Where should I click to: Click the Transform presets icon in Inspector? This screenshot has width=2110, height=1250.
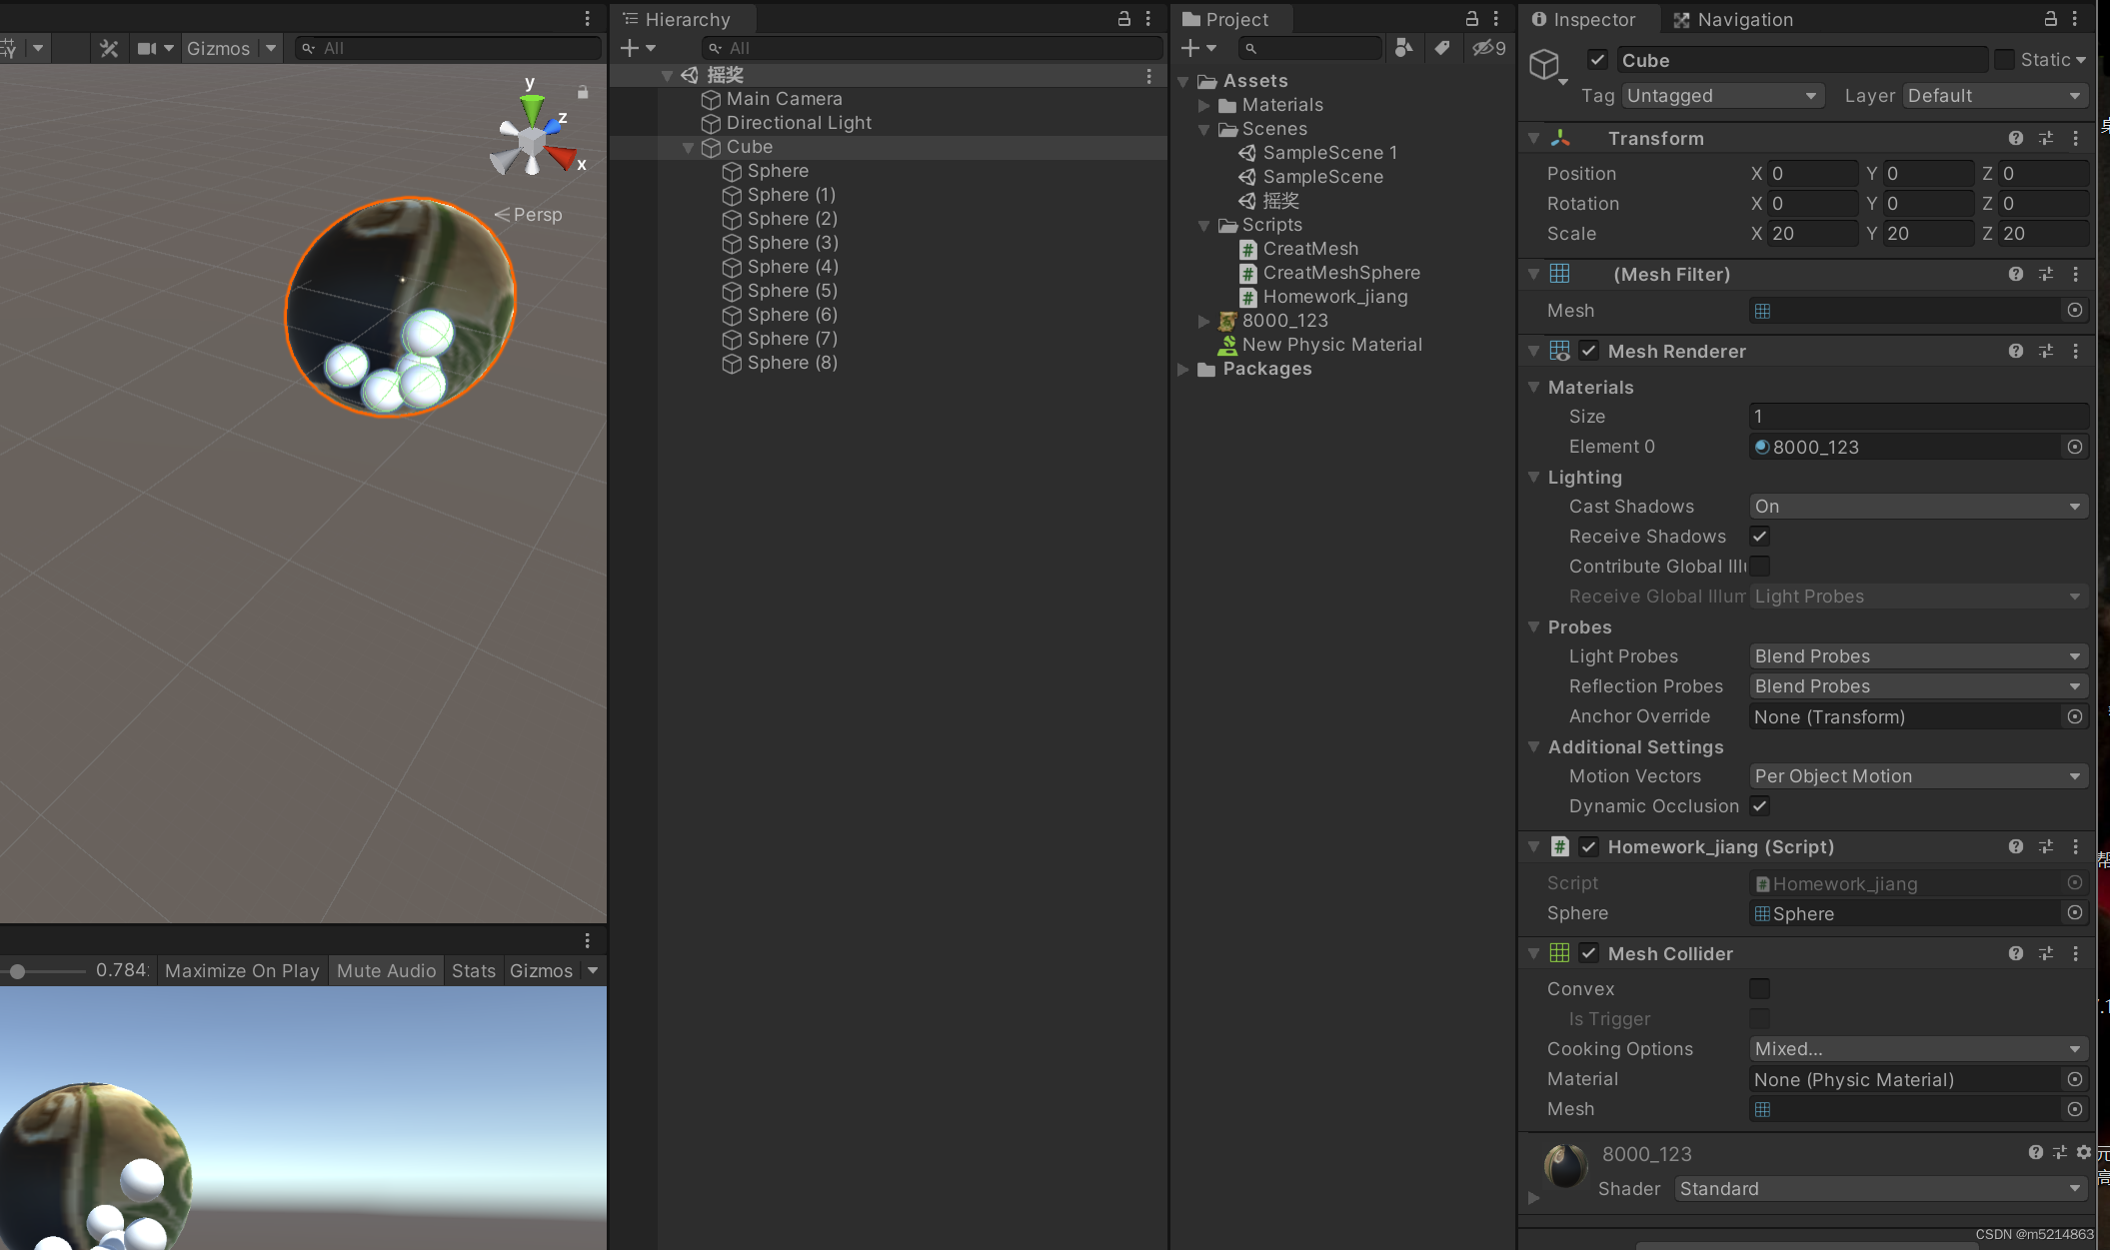[x=2046, y=138]
